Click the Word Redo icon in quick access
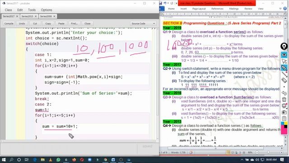This screenshot has height=163, width=289. (172, 3)
